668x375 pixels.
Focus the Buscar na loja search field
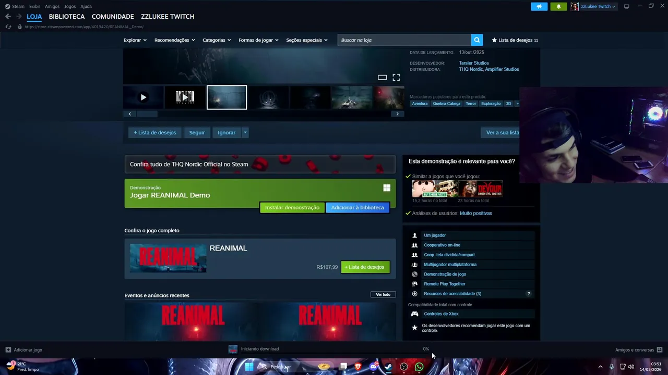click(404, 40)
